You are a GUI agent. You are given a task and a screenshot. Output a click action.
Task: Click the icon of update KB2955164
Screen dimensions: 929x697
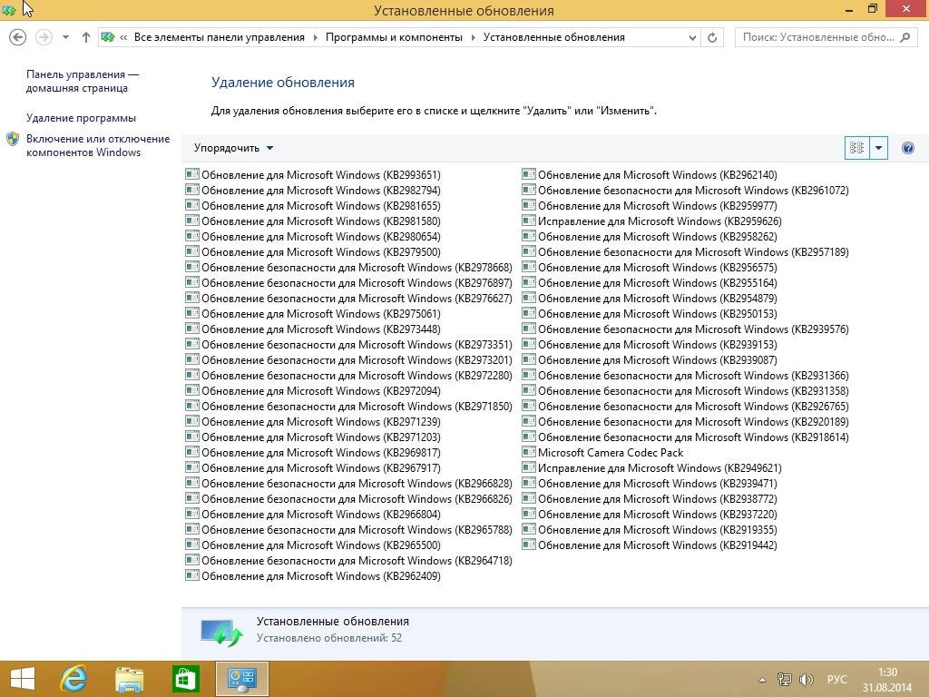529,282
